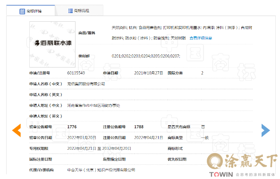280x179 pixels.
Task: Open the 查看详细信息 link
Action: tap(201, 38)
